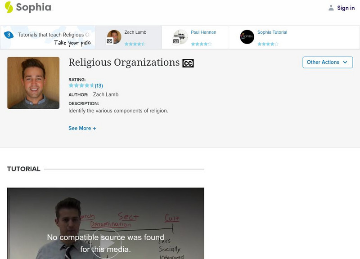360x259 pixels.
Task: Expand the See More description section
Action: click(x=81, y=127)
